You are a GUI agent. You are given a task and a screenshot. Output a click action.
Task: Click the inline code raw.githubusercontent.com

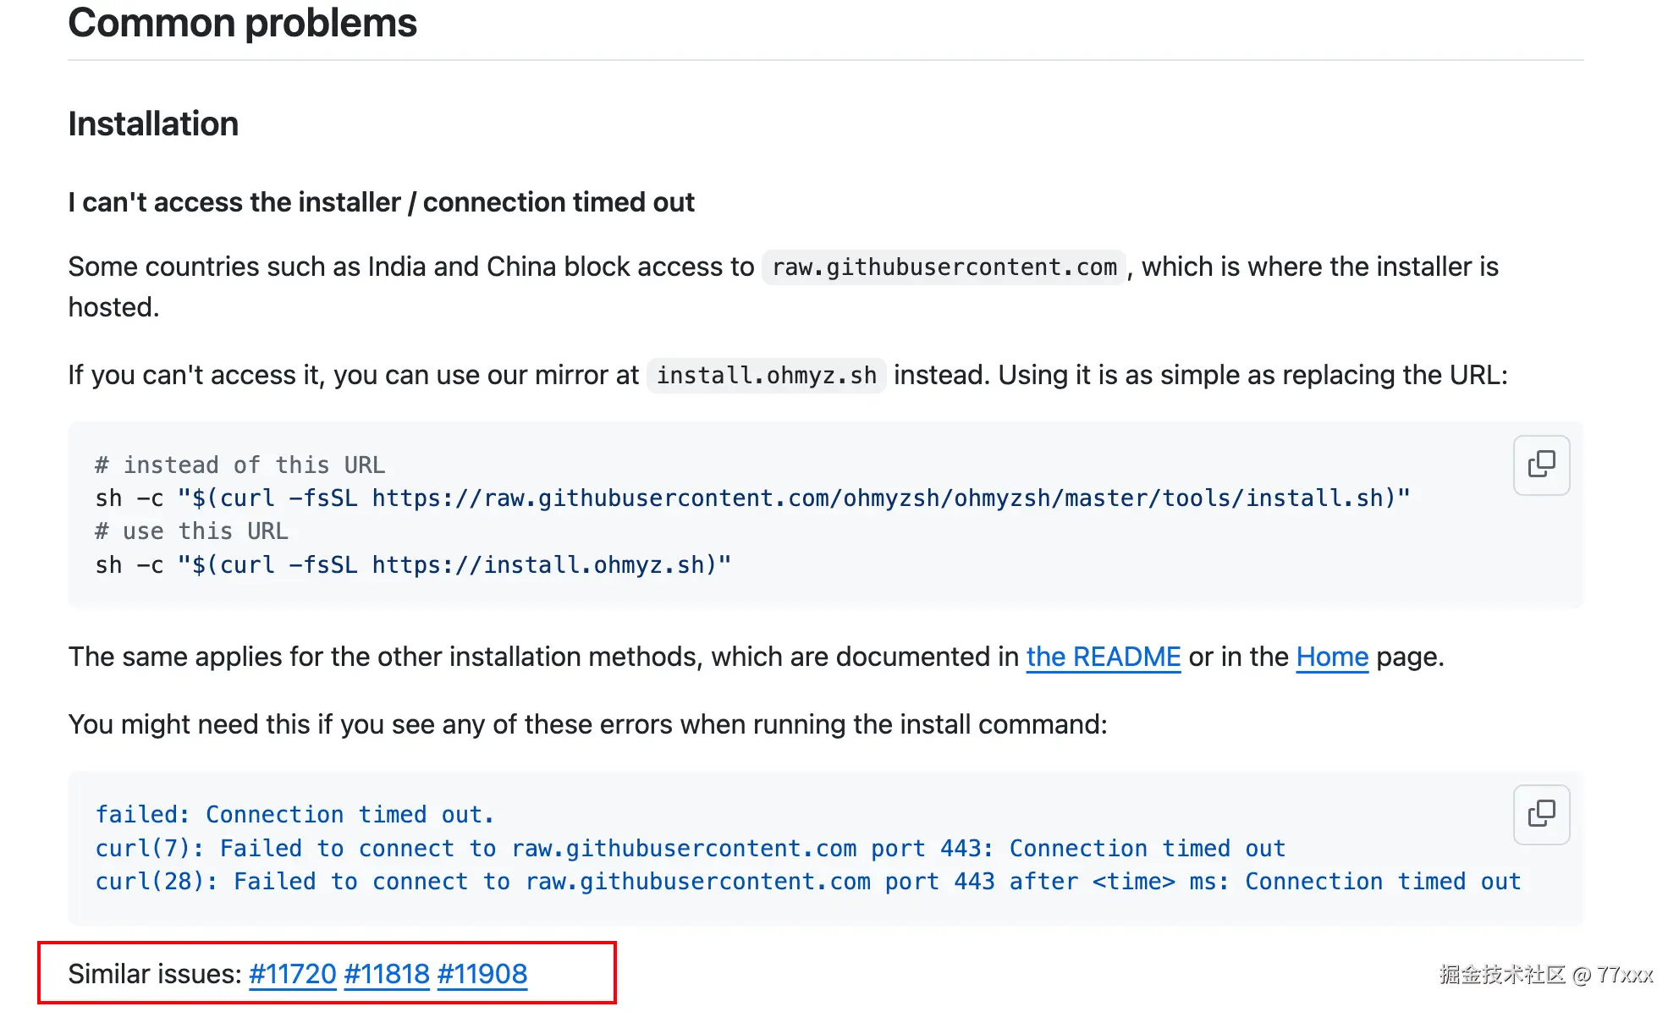coord(944,267)
